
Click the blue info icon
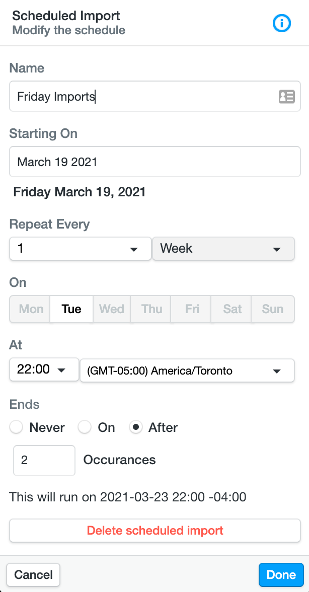point(282,23)
